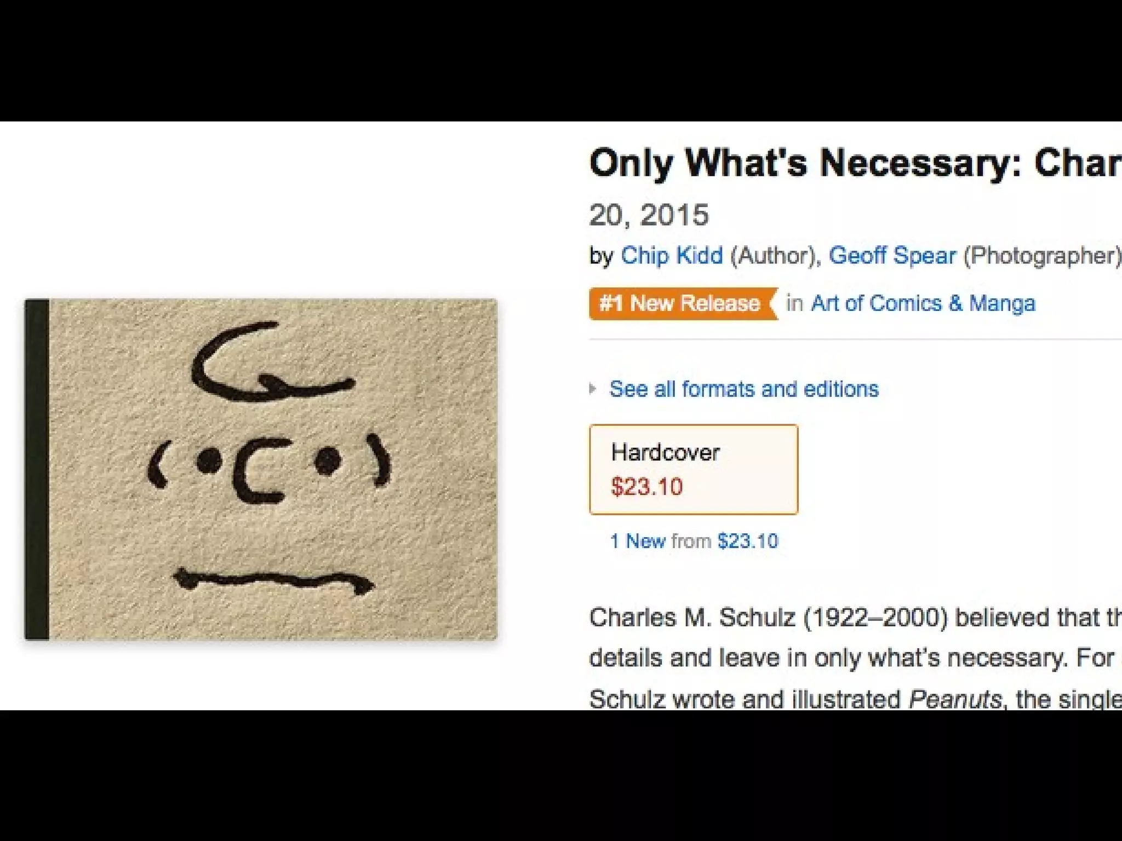Open the Art of Comics & Manga category
The height and width of the screenshot is (841, 1122).
click(923, 303)
